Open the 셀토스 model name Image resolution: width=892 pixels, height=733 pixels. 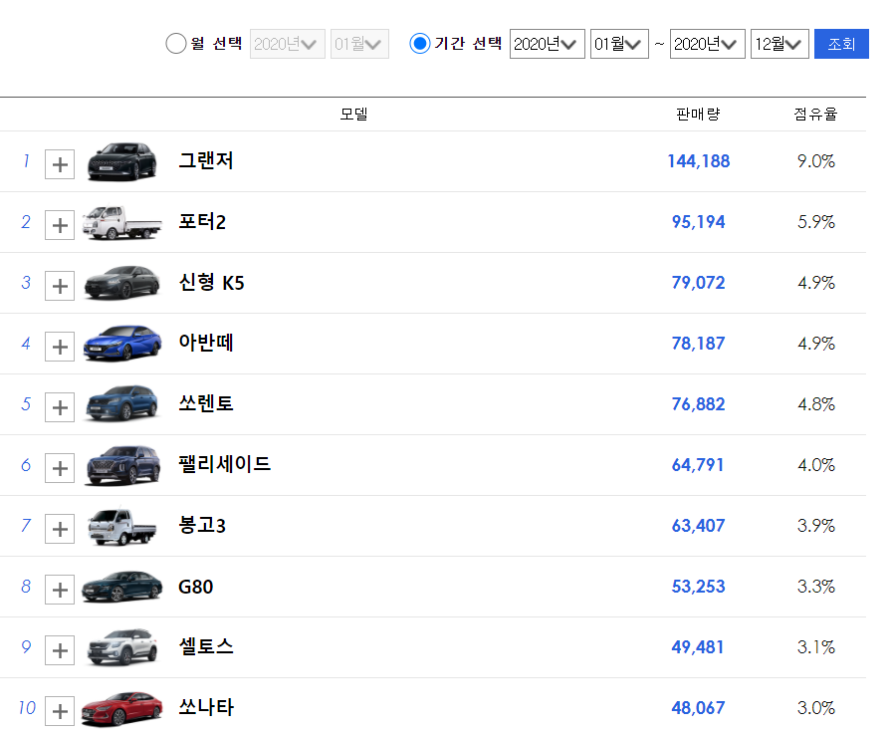tap(206, 646)
